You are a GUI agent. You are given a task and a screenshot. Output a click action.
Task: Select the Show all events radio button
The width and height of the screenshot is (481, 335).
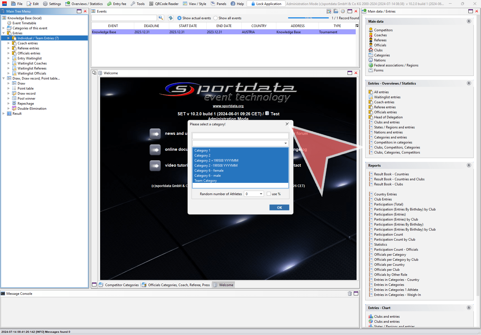point(215,18)
